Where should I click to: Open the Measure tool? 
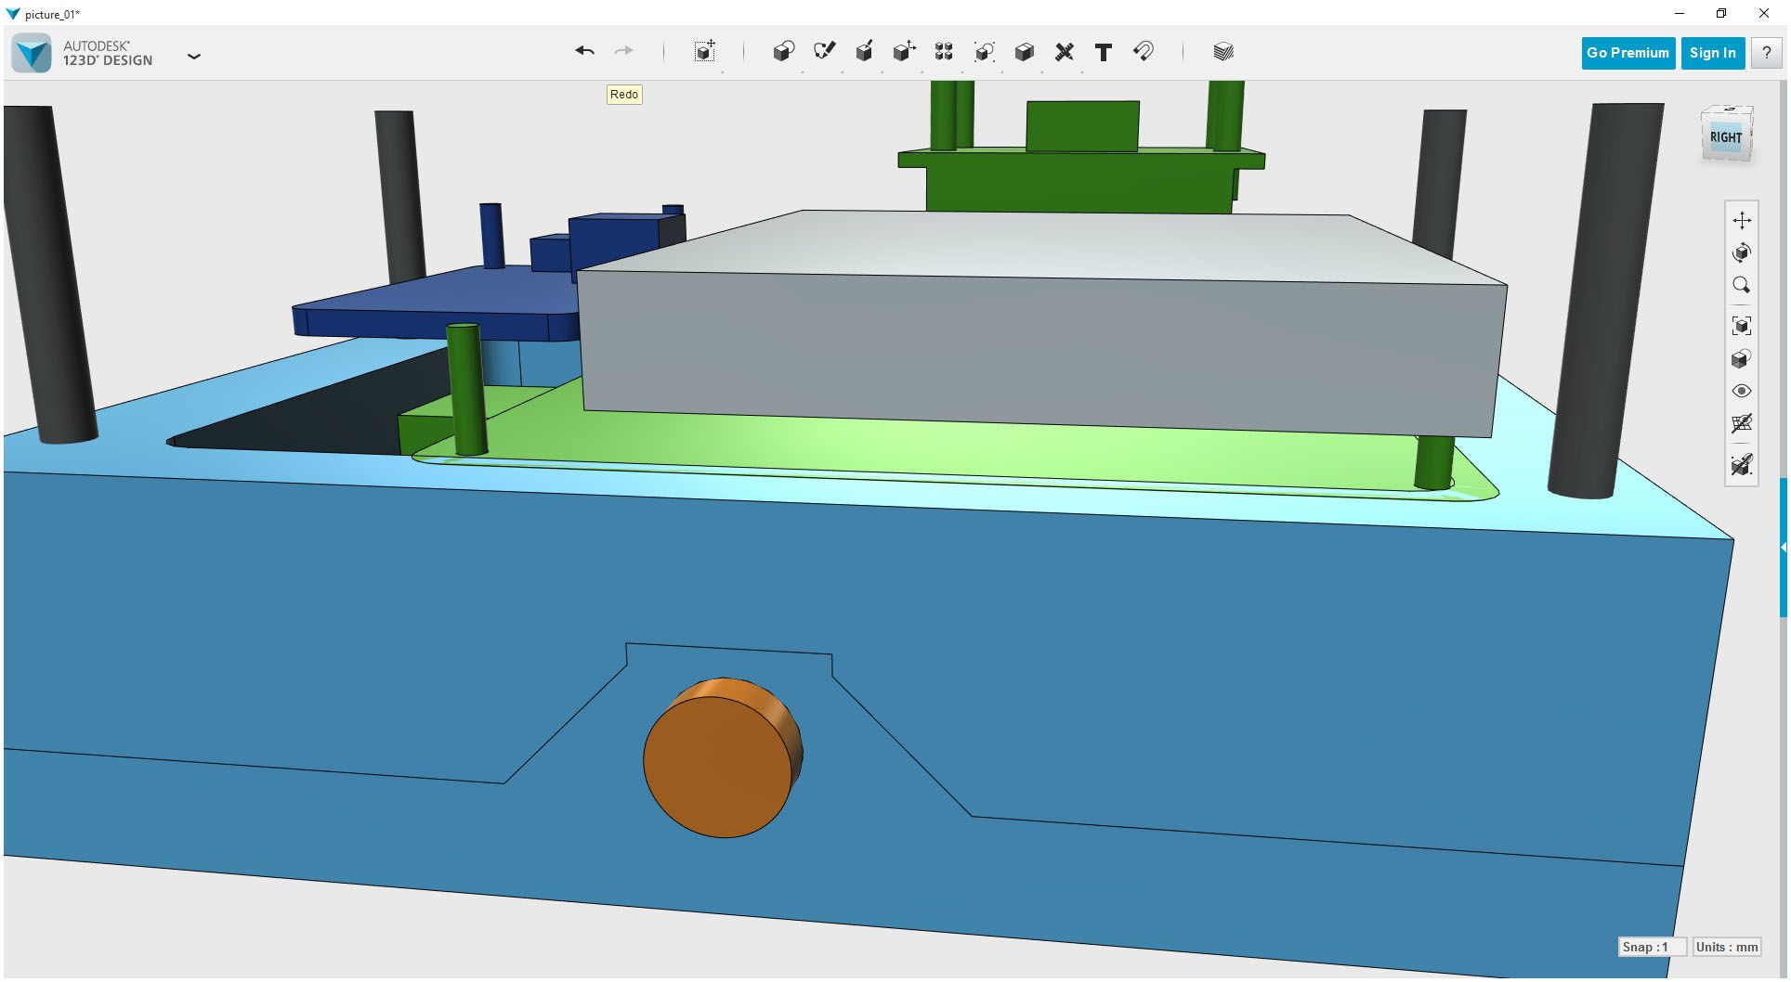[1064, 52]
